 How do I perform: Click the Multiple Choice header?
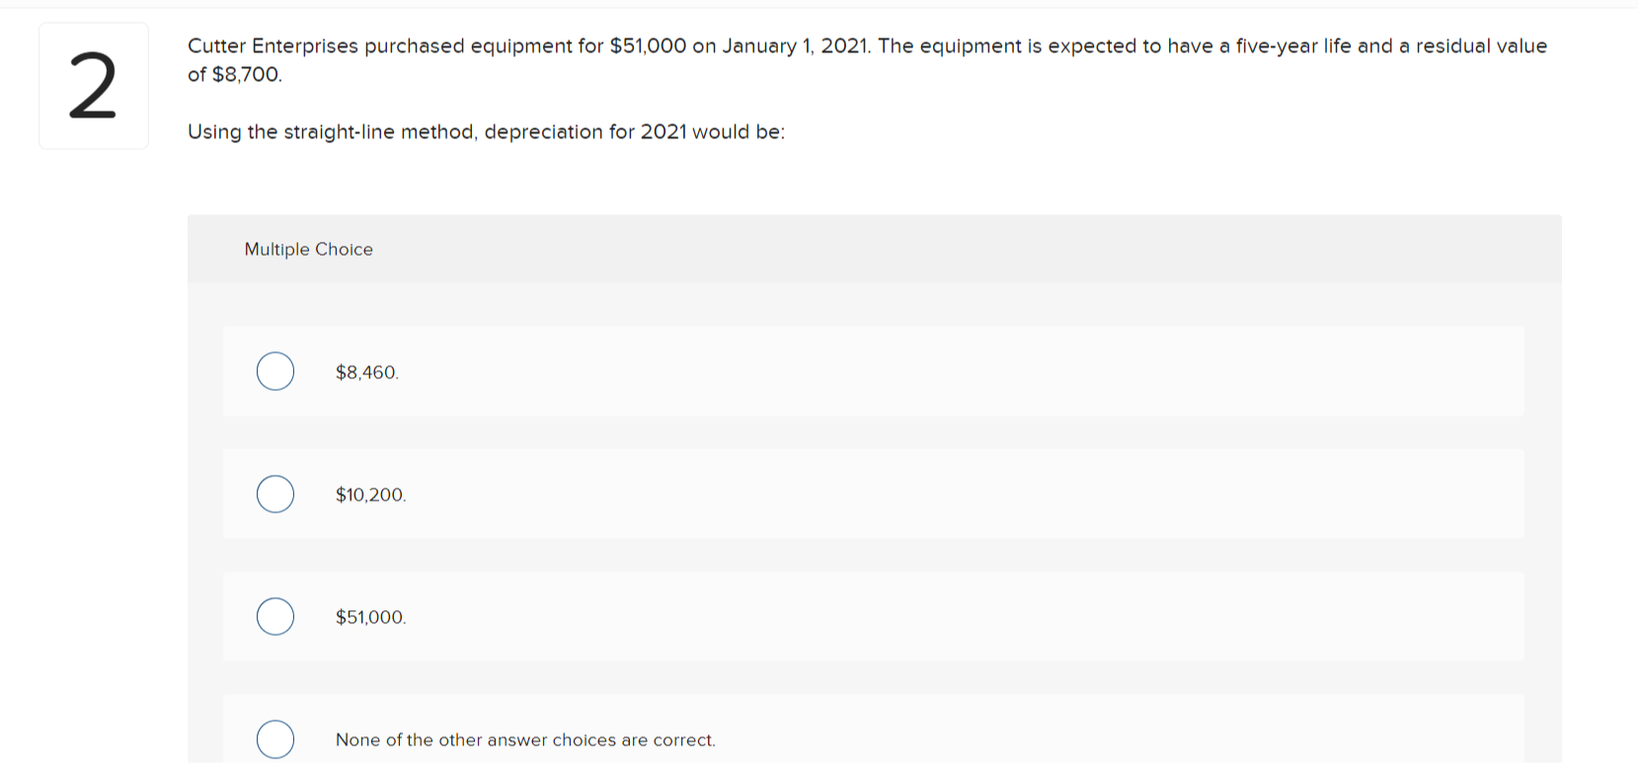point(309,249)
